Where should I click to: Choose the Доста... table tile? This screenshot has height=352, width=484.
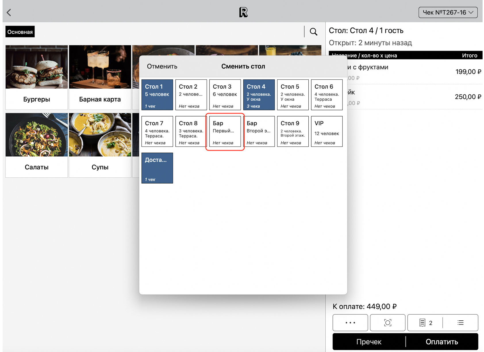point(157,168)
